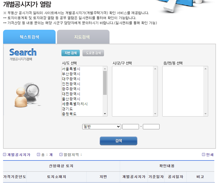Image resolution: width=219 pixels, height=188 pixels.
Task: Click the 개별공시지가 column header
Action: [x=134, y=177]
